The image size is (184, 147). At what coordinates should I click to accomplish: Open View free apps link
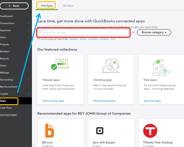coord(152,101)
